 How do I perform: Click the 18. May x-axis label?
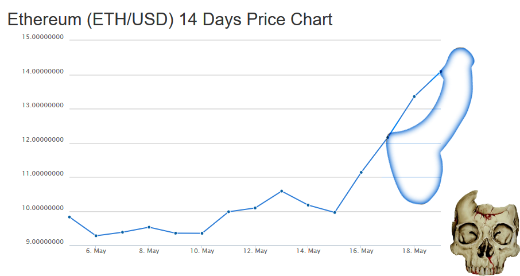pos(414,251)
